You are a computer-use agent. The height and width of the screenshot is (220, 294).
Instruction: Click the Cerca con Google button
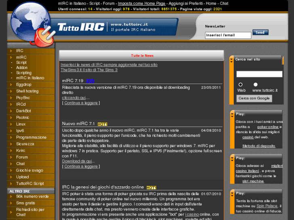254,98
